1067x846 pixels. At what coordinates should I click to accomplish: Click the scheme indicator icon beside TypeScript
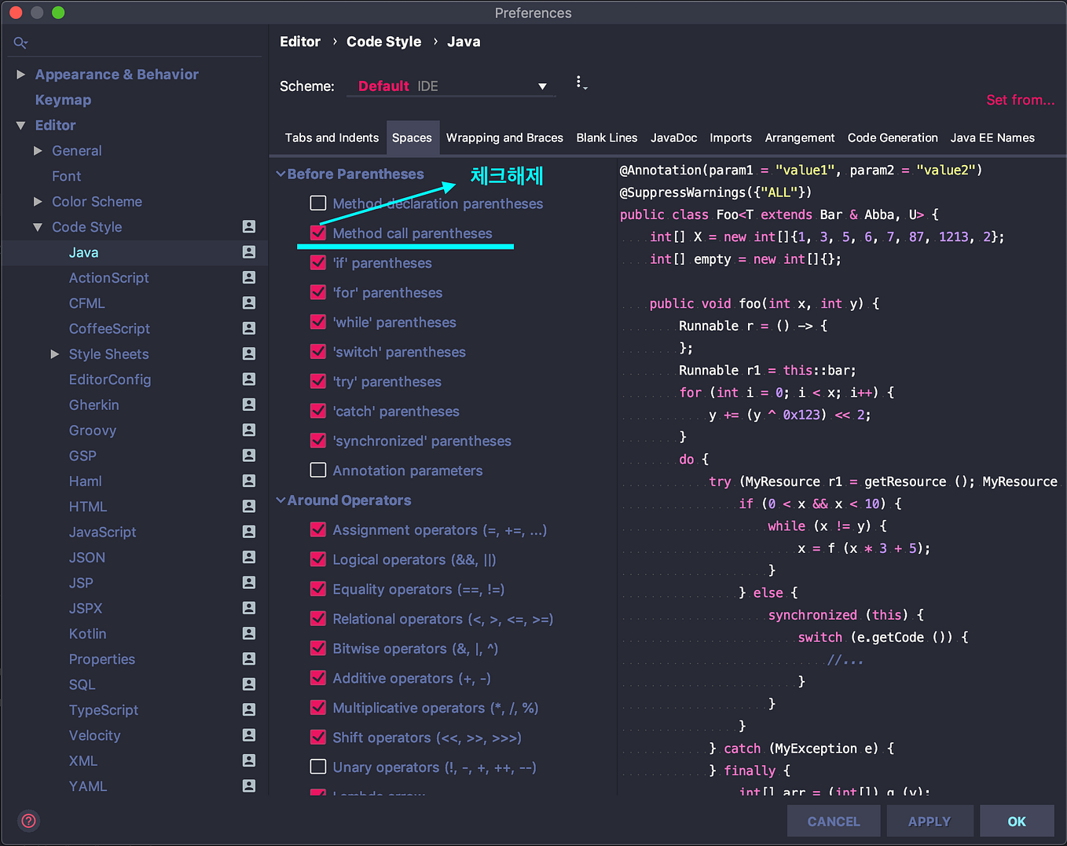click(248, 709)
